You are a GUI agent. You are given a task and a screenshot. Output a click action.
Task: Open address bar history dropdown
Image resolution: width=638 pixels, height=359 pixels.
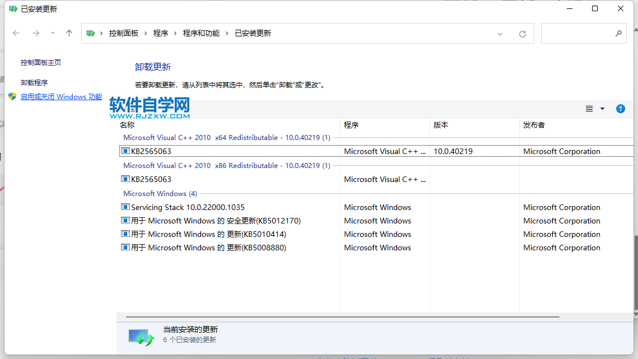click(x=500, y=34)
